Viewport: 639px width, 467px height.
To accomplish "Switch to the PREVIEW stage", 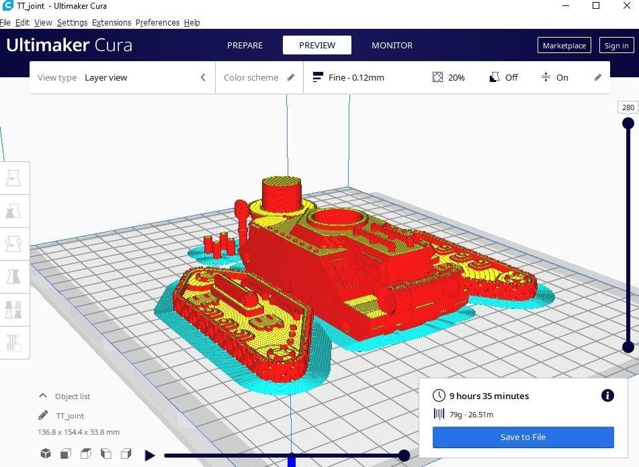I will 317,45.
